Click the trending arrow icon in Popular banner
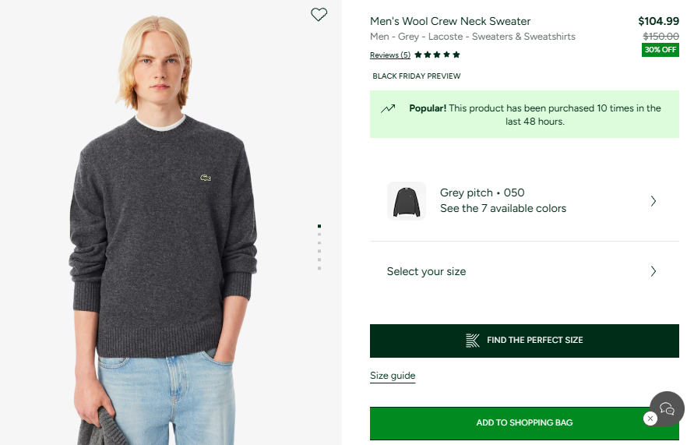This screenshot has height=445, width=694. click(x=388, y=109)
